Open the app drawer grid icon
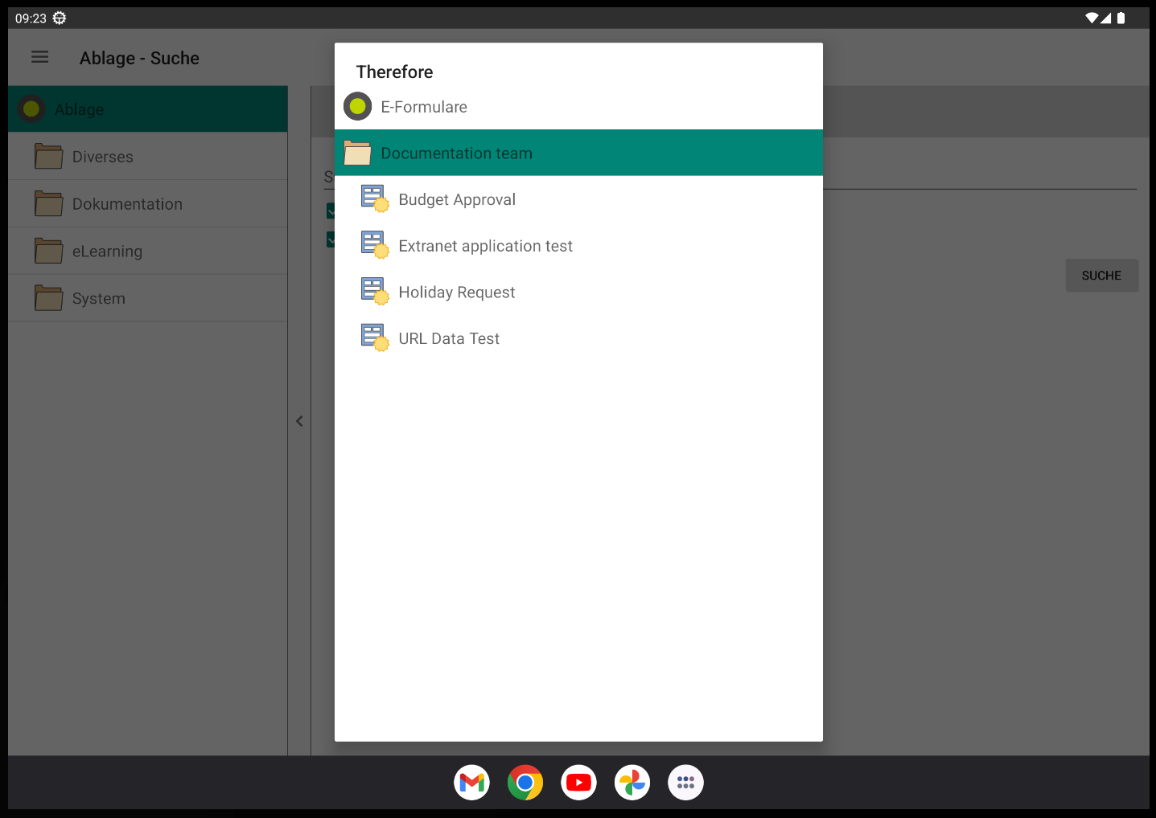 pos(685,783)
